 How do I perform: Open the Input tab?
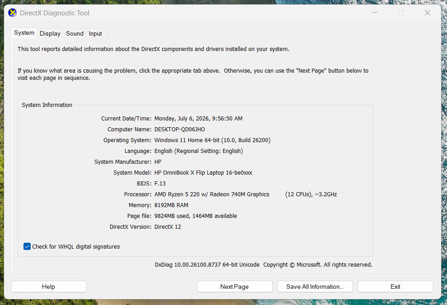pos(95,33)
